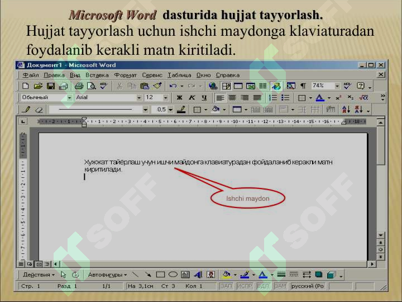
Task: Toggle show paragraph marks ¶
Action: click(303, 86)
